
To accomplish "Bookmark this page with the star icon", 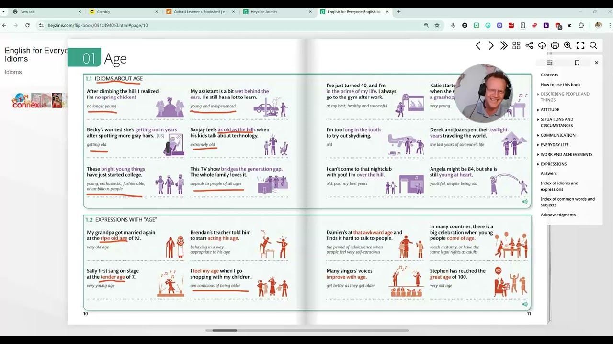I will coord(437,25).
